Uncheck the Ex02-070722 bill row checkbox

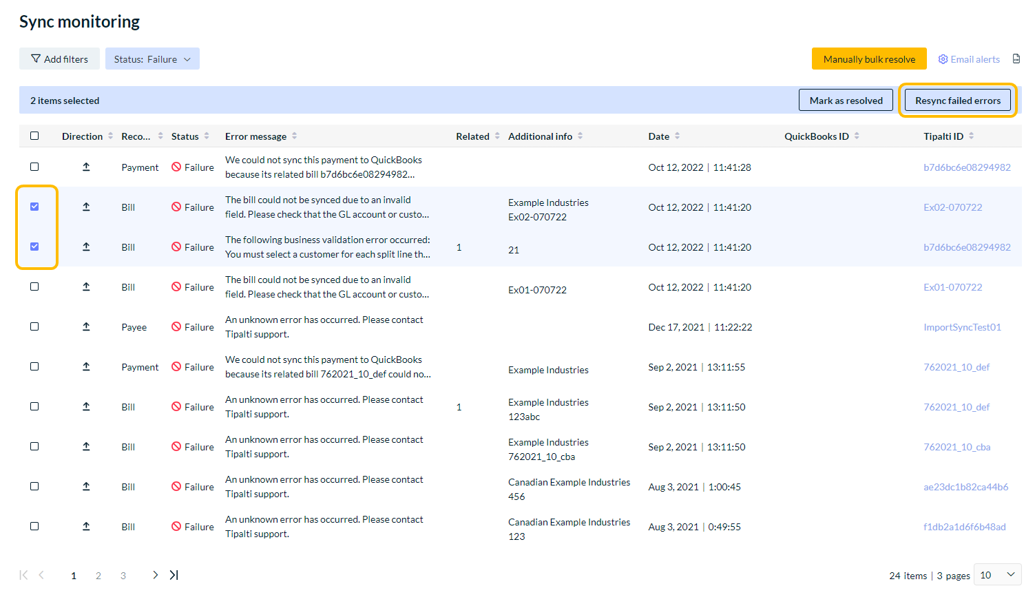pyautogui.click(x=34, y=207)
